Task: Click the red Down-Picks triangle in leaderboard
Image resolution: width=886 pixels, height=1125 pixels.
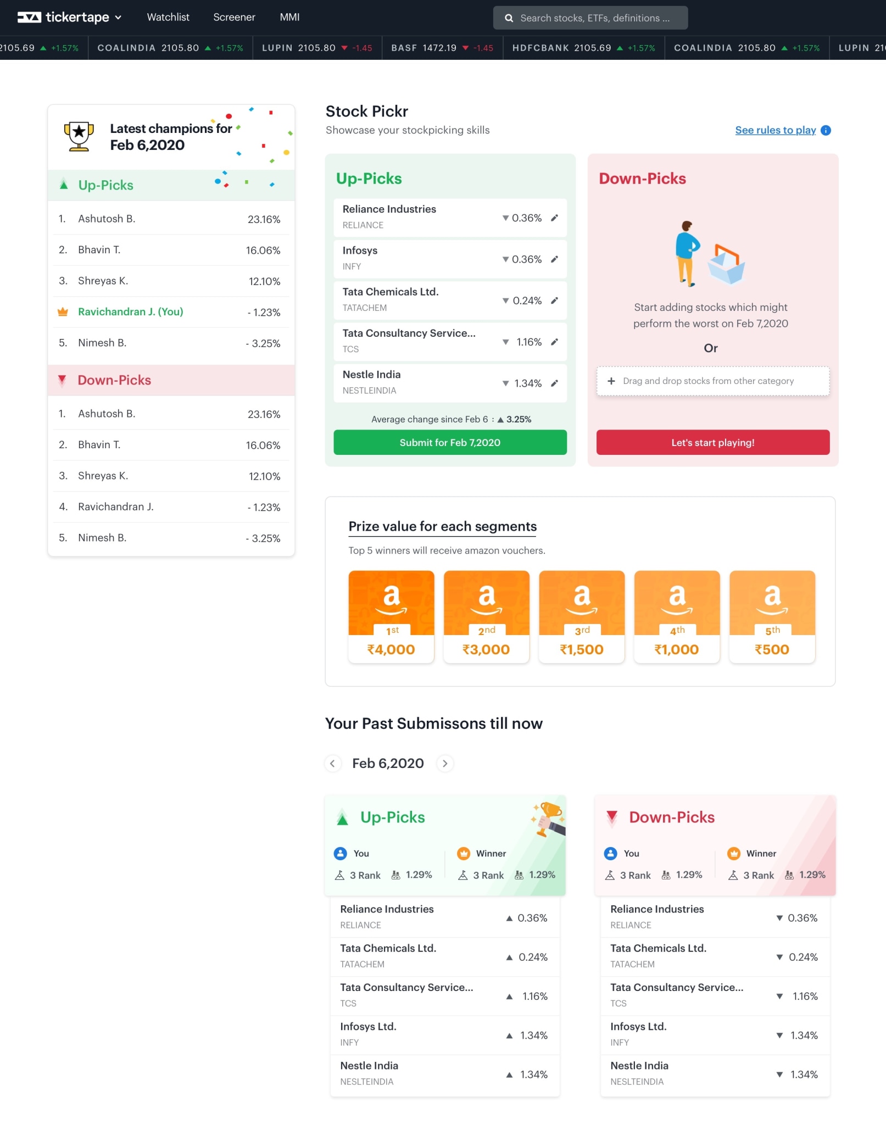Action: (62, 380)
